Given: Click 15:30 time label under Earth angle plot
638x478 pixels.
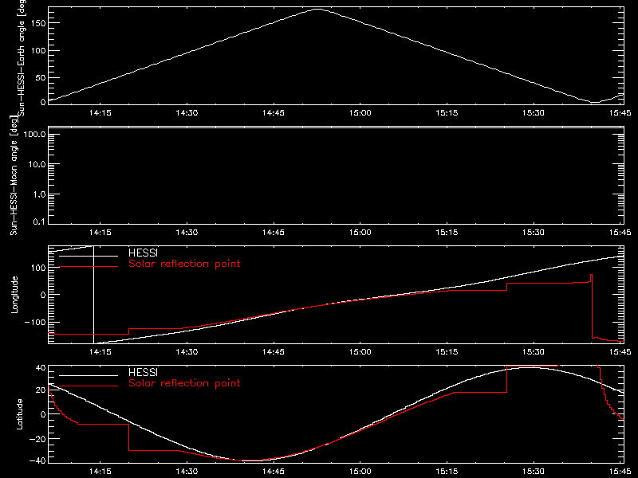Looking at the screenshot, I should (534, 112).
